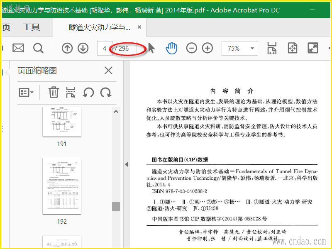Select the 隧道火灾动力学与... document tab
This screenshot has height=249, width=332.
click(x=100, y=27)
